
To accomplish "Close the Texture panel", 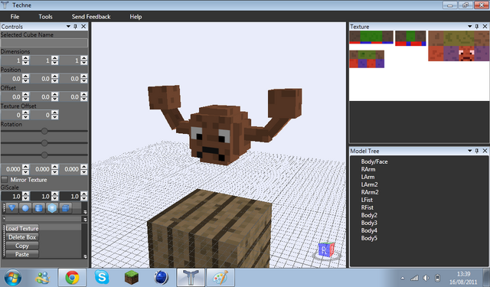I will 485,27.
